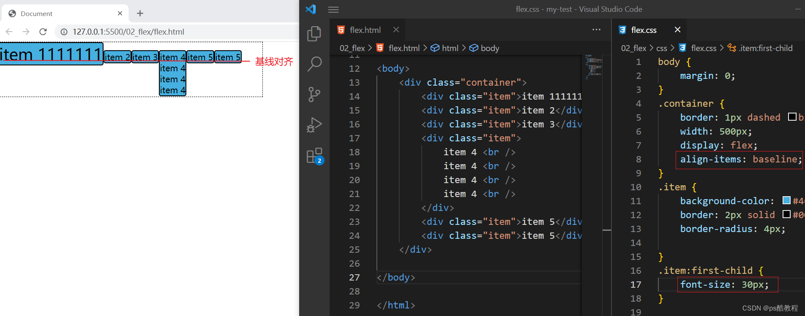
Task: Click html element in the breadcrumb
Action: (445, 48)
